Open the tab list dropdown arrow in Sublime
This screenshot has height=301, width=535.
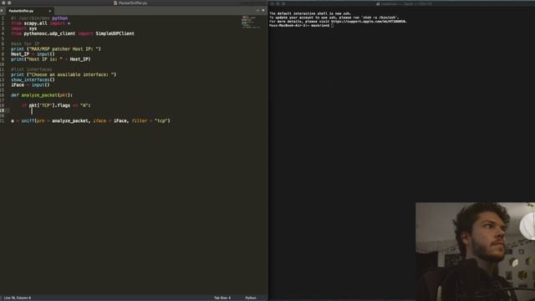(x=263, y=11)
